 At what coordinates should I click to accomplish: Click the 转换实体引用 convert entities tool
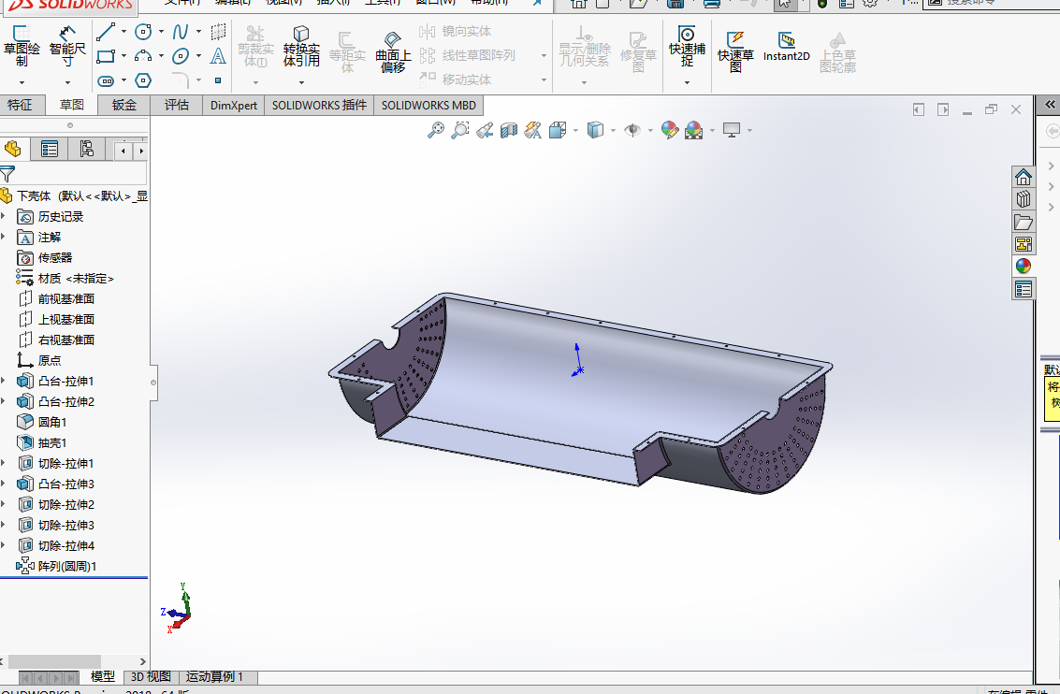[301, 46]
